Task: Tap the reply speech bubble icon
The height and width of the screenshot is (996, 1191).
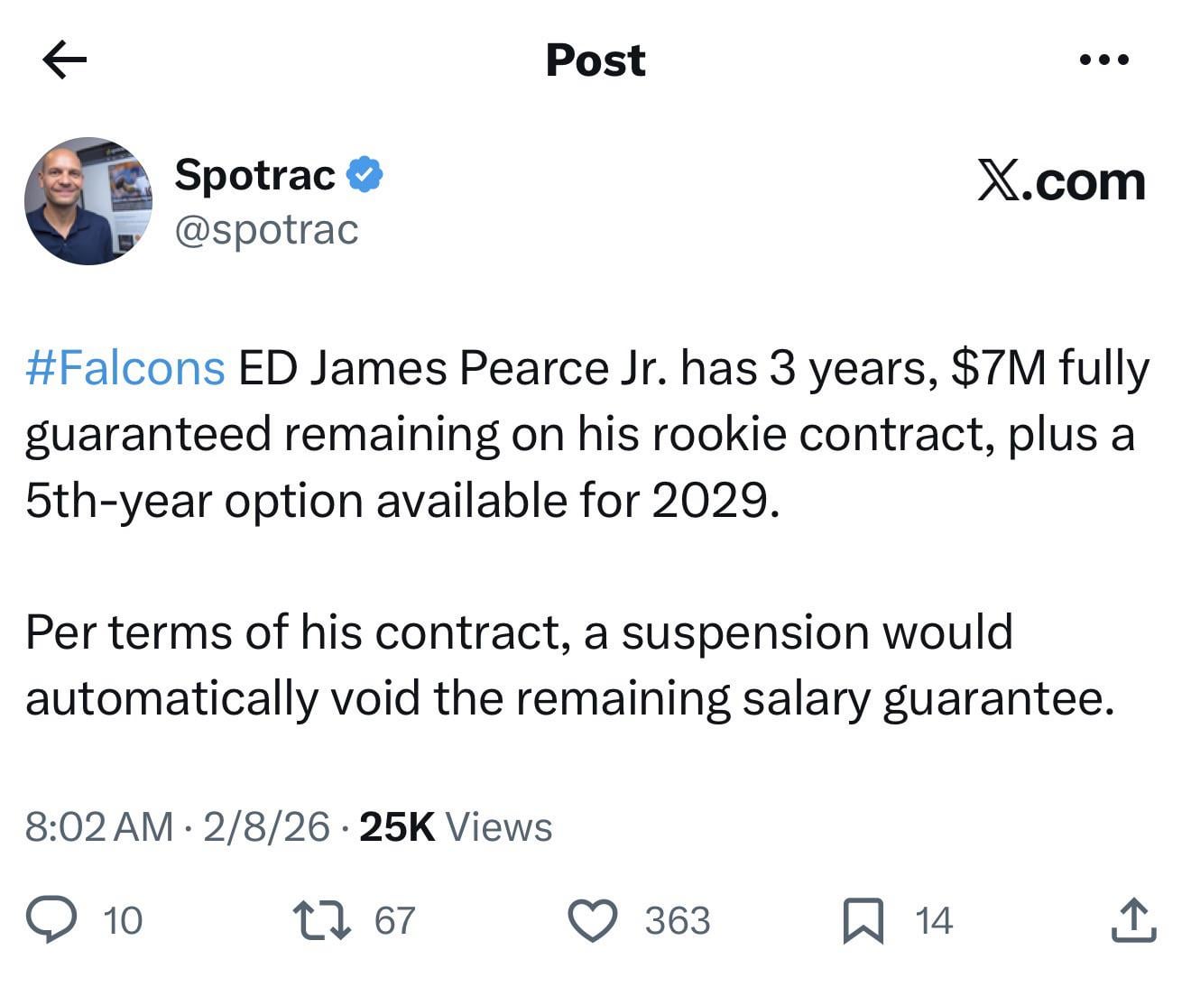Action: (x=51, y=920)
